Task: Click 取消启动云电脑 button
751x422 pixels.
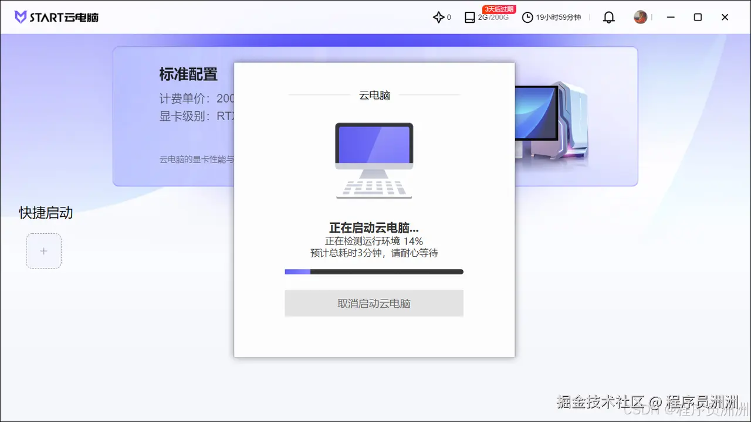Action: click(x=374, y=304)
